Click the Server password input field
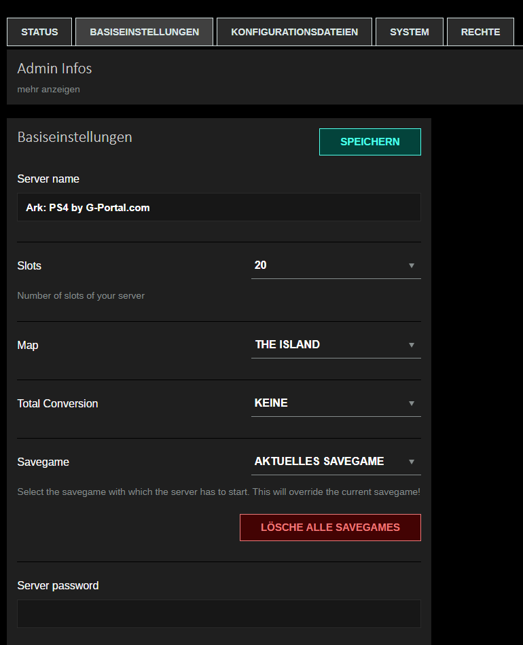 tap(219, 614)
